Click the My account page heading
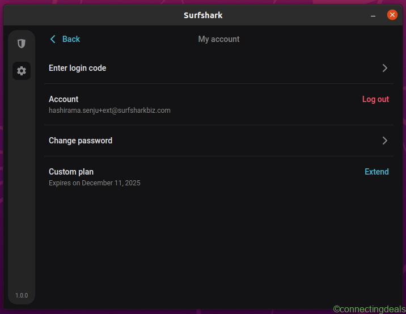Viewport: 406px width, 314px height. (x=218, y=39)
